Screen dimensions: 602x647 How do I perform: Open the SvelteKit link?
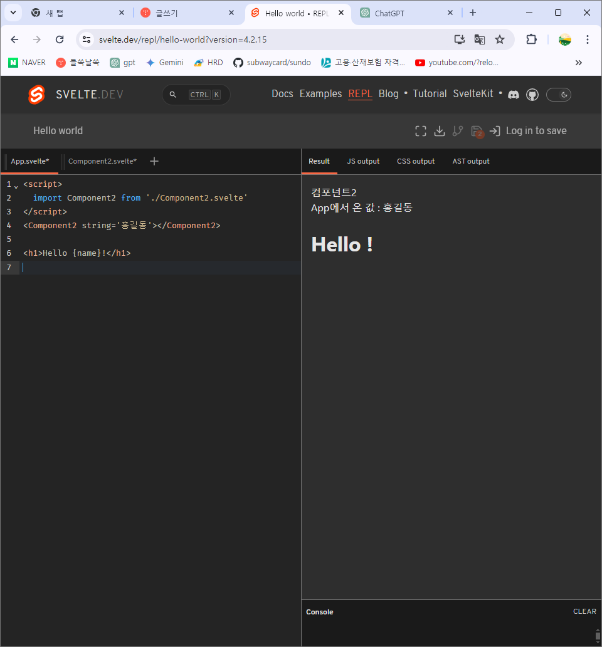[473, 93]
